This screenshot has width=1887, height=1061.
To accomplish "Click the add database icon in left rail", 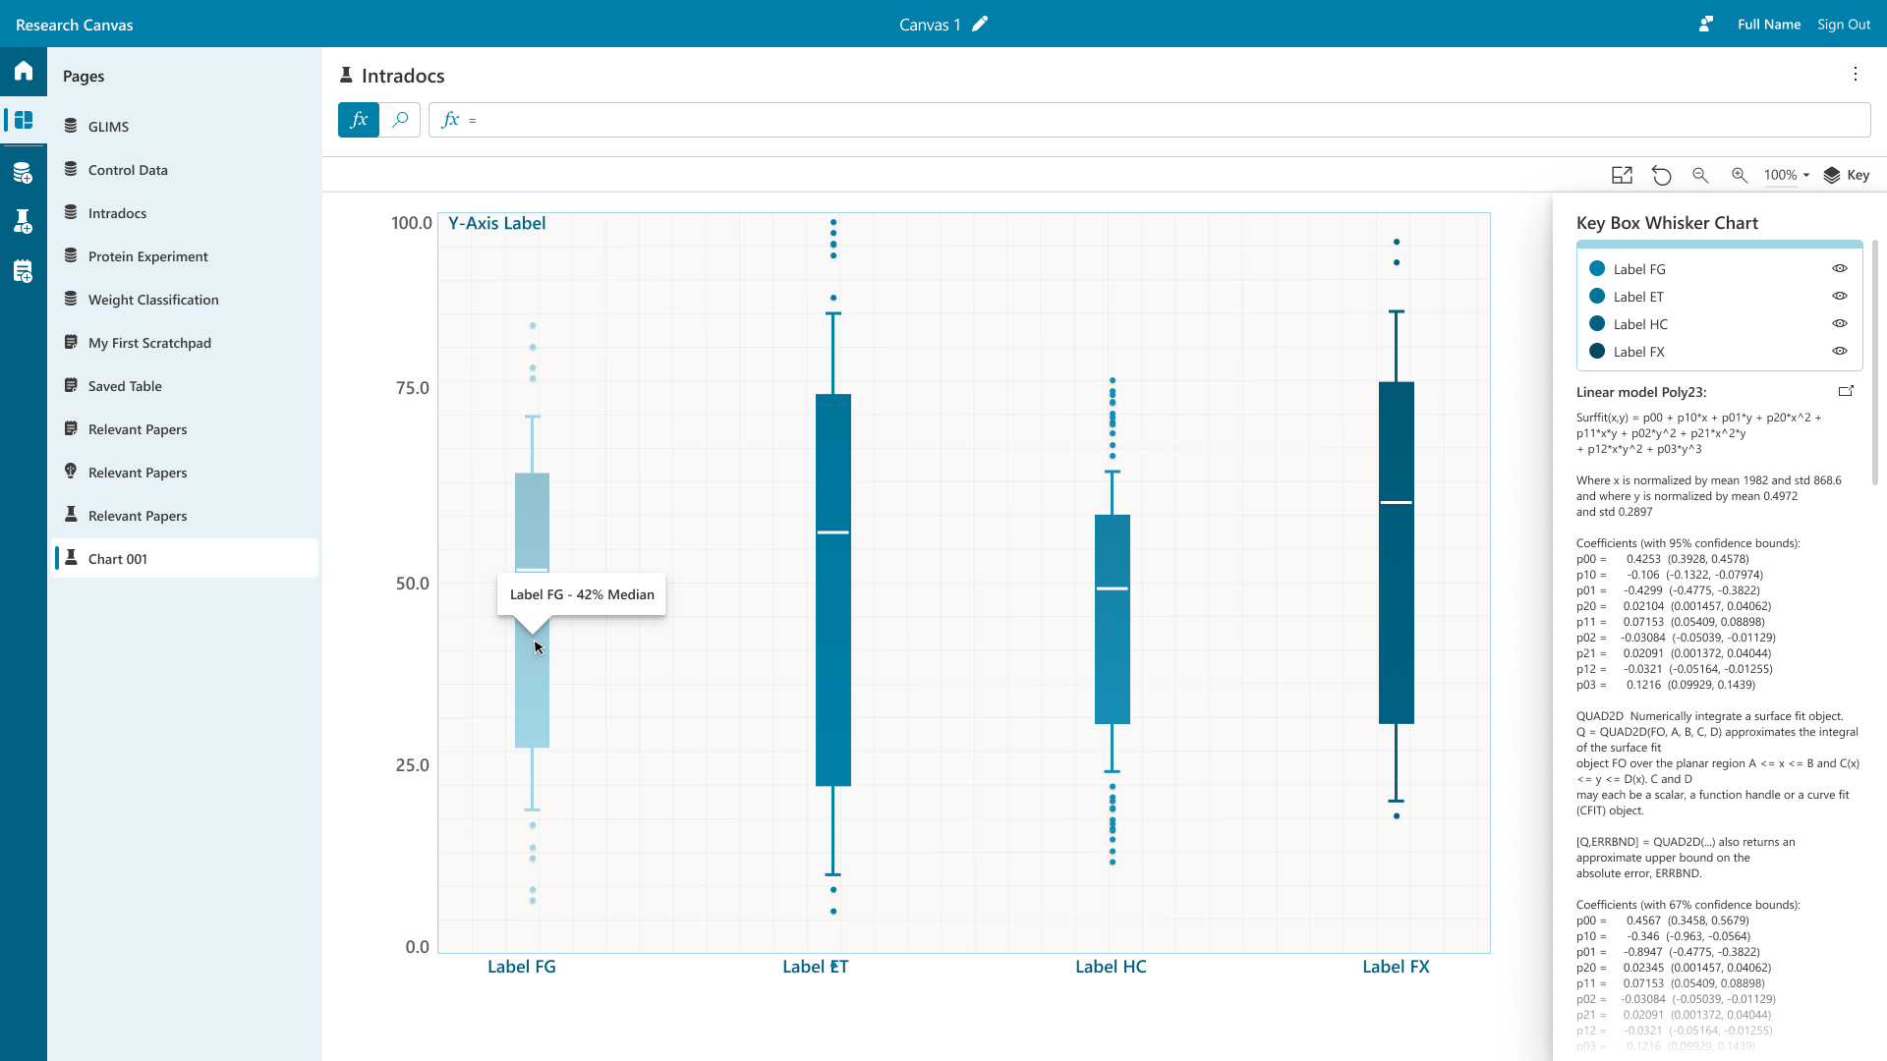I will (x=24, y=174).
